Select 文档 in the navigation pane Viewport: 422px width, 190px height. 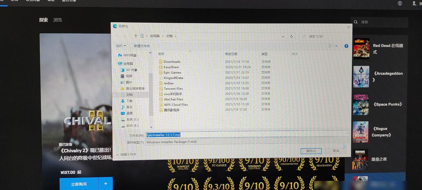(126, 95)
